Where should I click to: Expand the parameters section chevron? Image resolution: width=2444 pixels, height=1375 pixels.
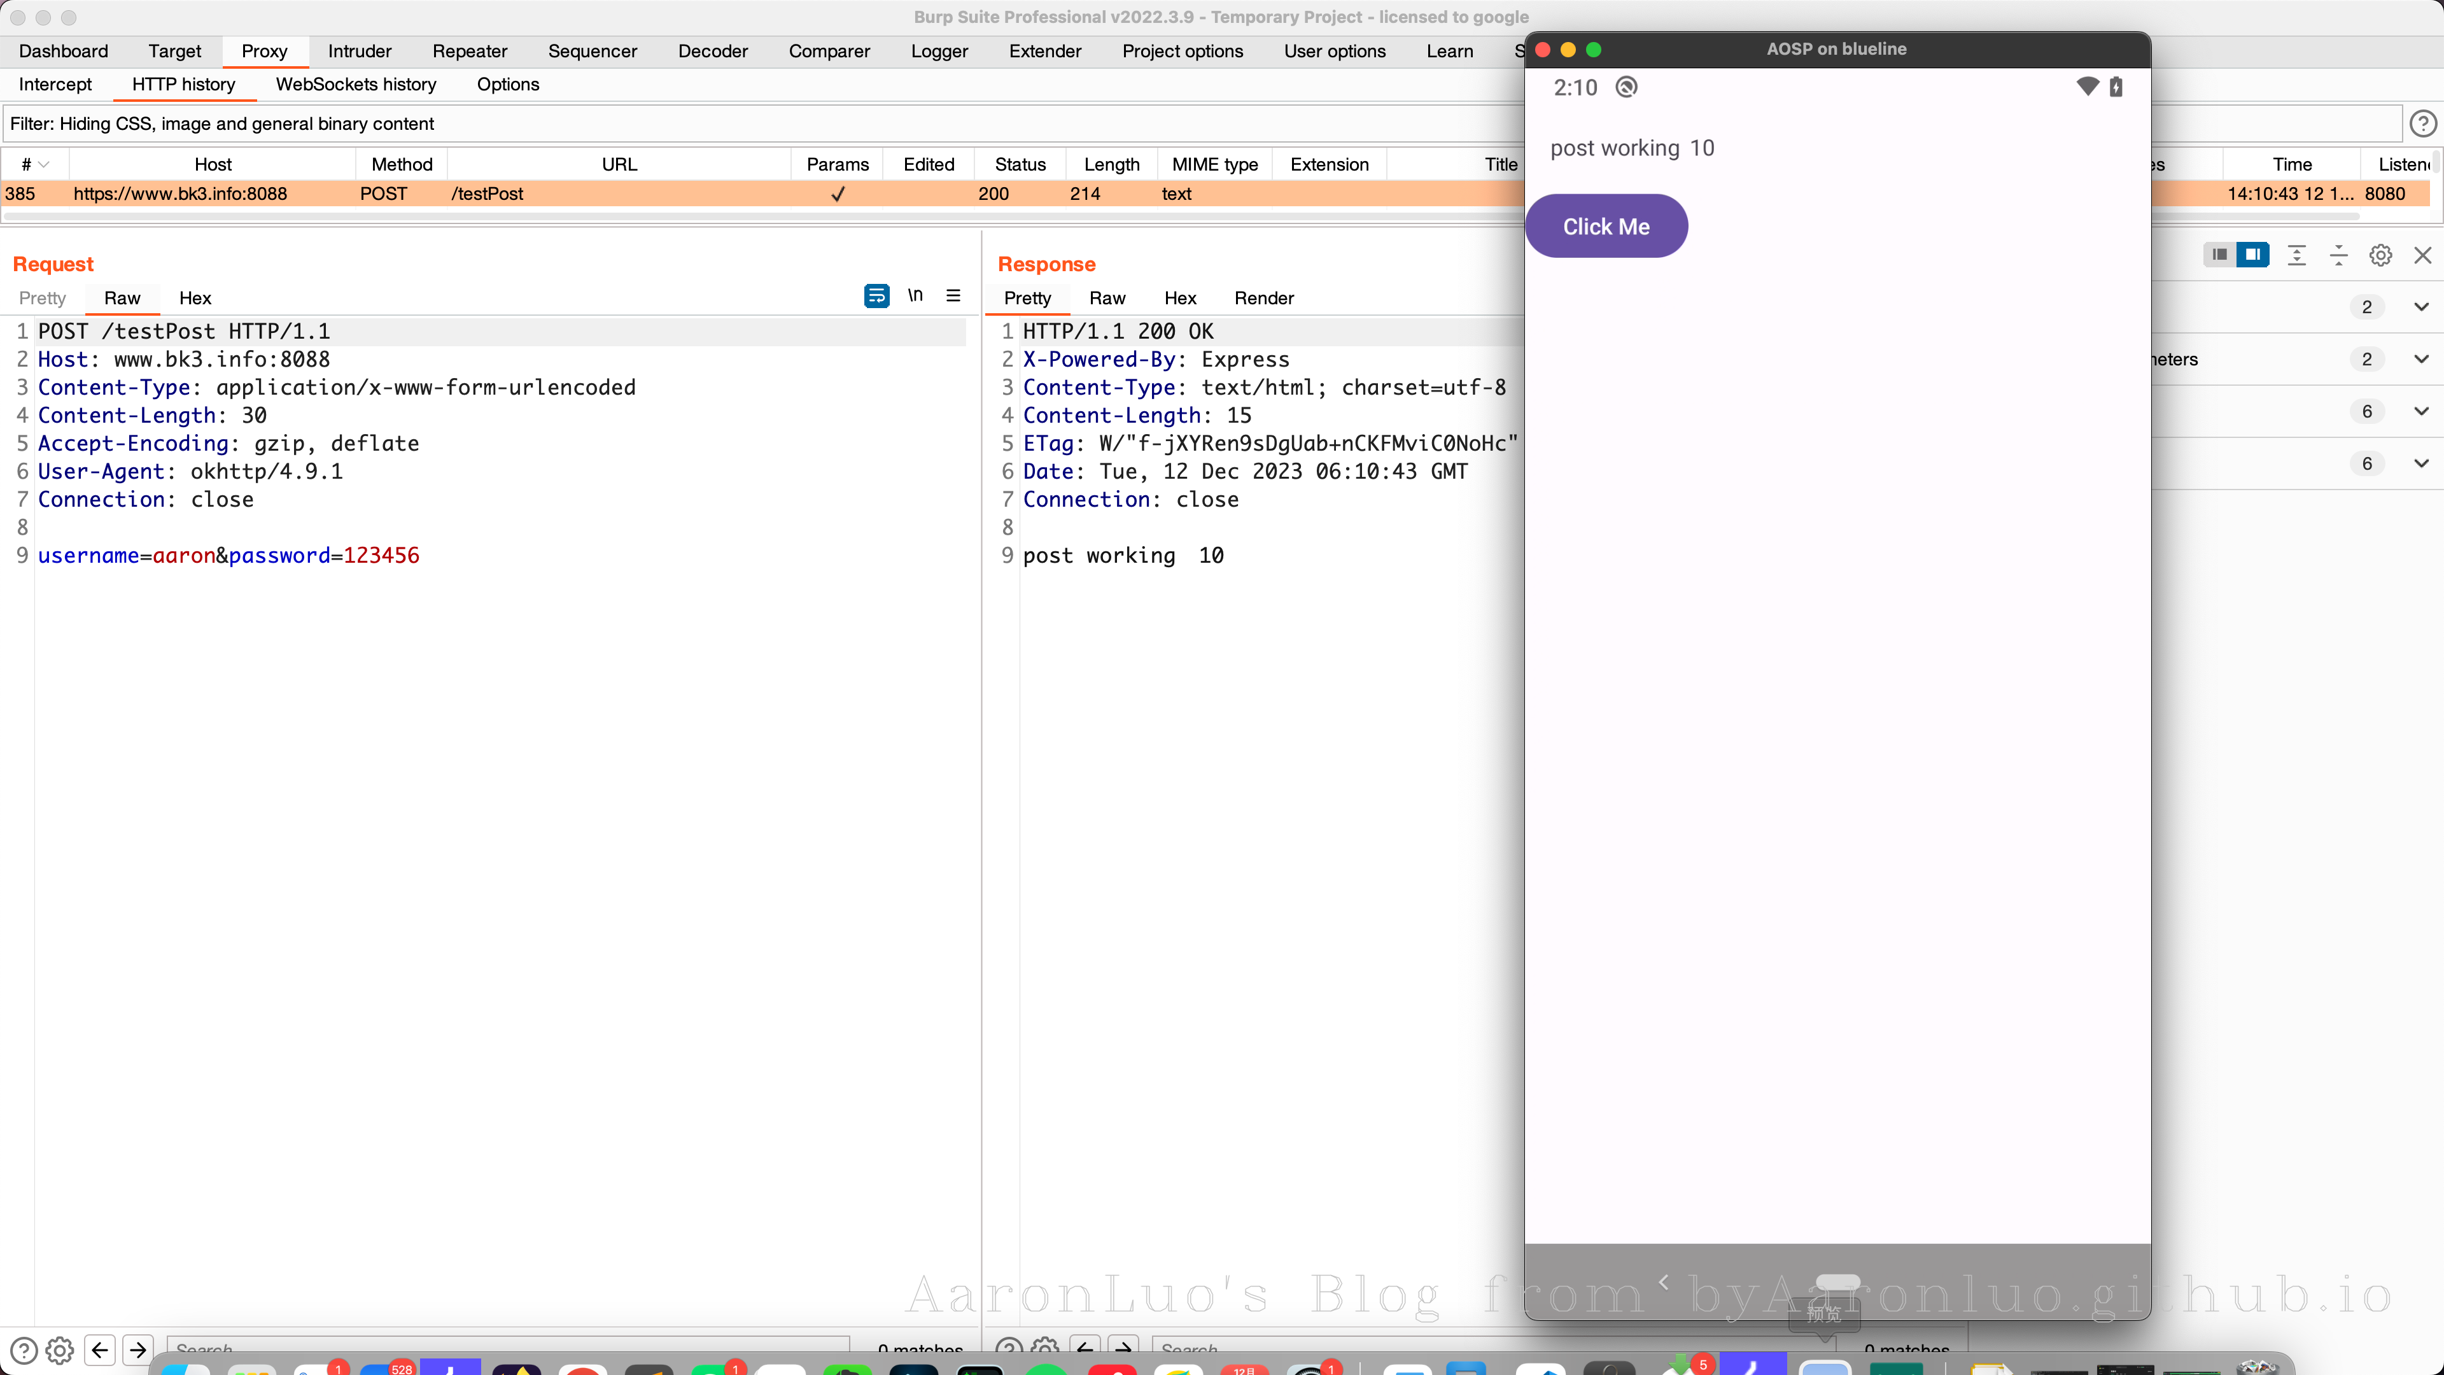click(2421, 358)
